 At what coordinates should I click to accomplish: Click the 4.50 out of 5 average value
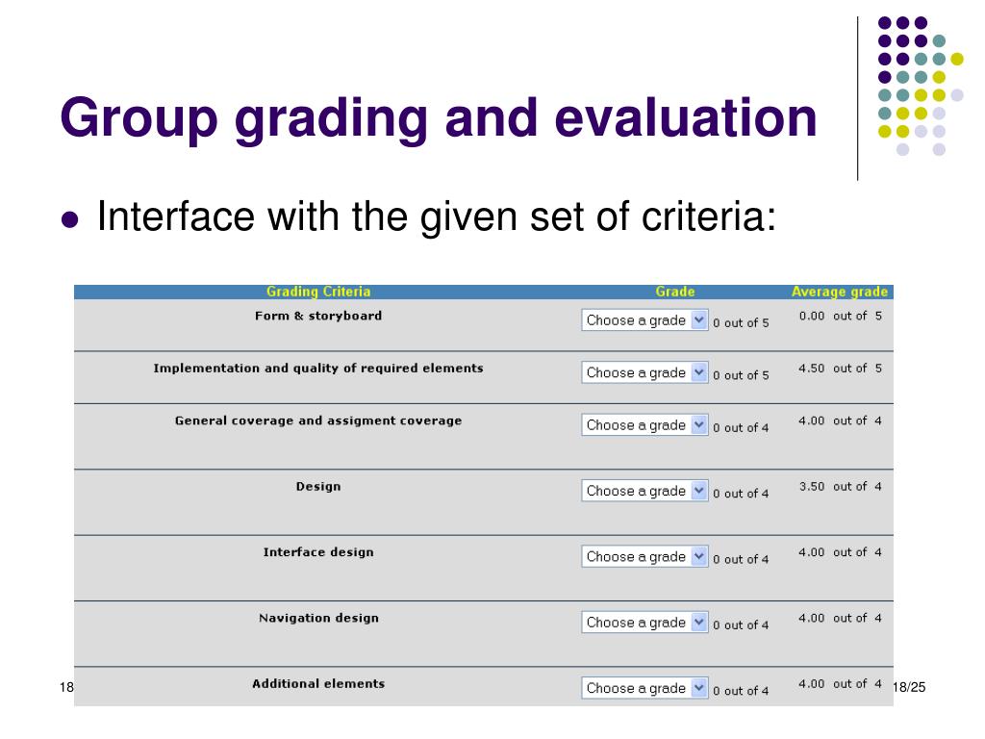840,369
